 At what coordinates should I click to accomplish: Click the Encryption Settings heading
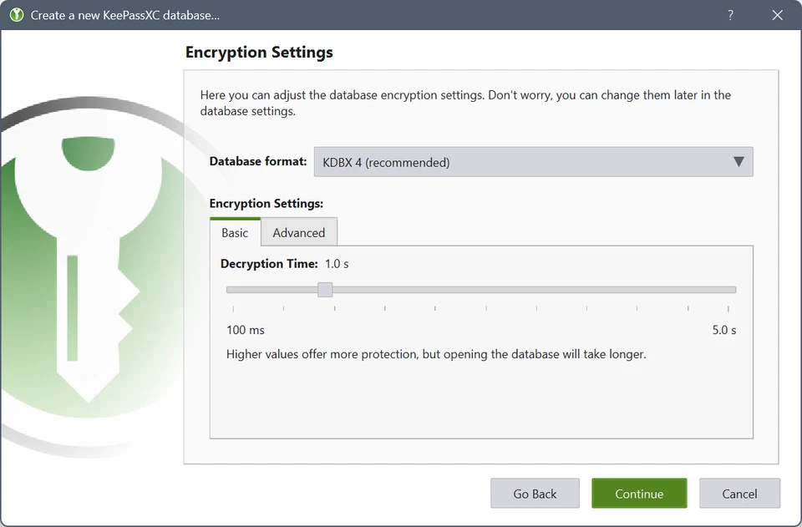coord(258,52)
